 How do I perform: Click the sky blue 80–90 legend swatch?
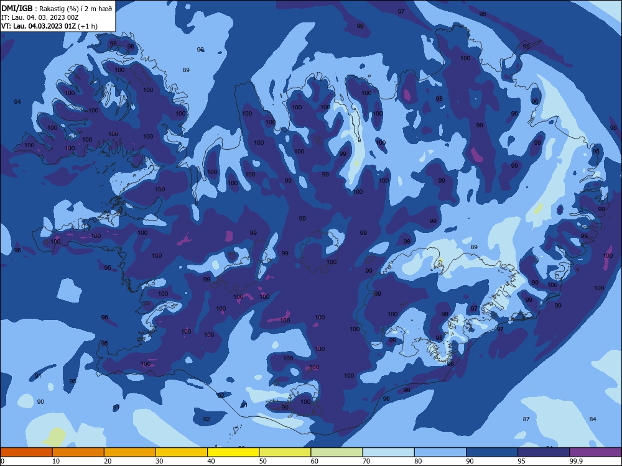point(440,452)
